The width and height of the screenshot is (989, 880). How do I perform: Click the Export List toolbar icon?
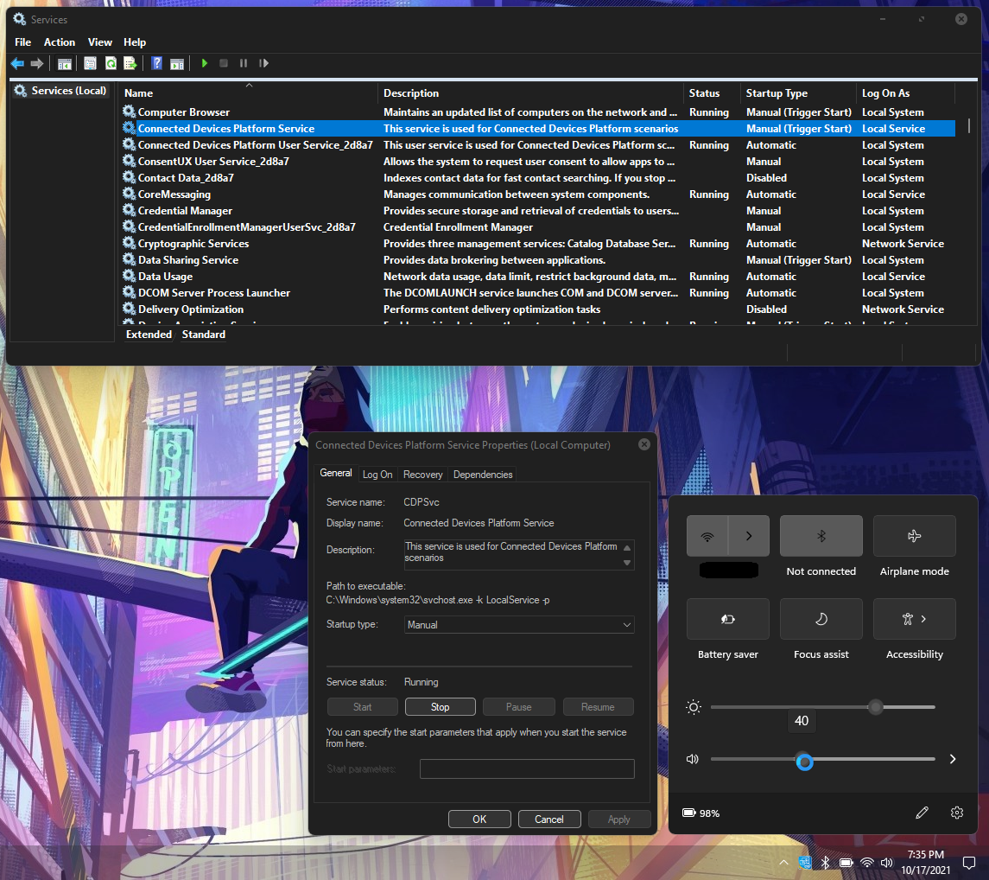click(130, 63)
